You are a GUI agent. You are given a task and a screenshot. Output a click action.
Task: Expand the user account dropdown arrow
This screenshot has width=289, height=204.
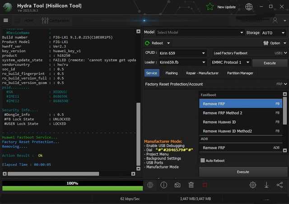pos(285,21)
